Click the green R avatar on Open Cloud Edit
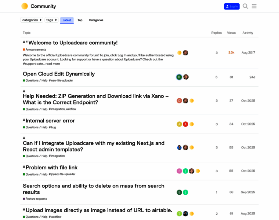Image resolution: width=279 pixels, height=220 pixels. 179,77
